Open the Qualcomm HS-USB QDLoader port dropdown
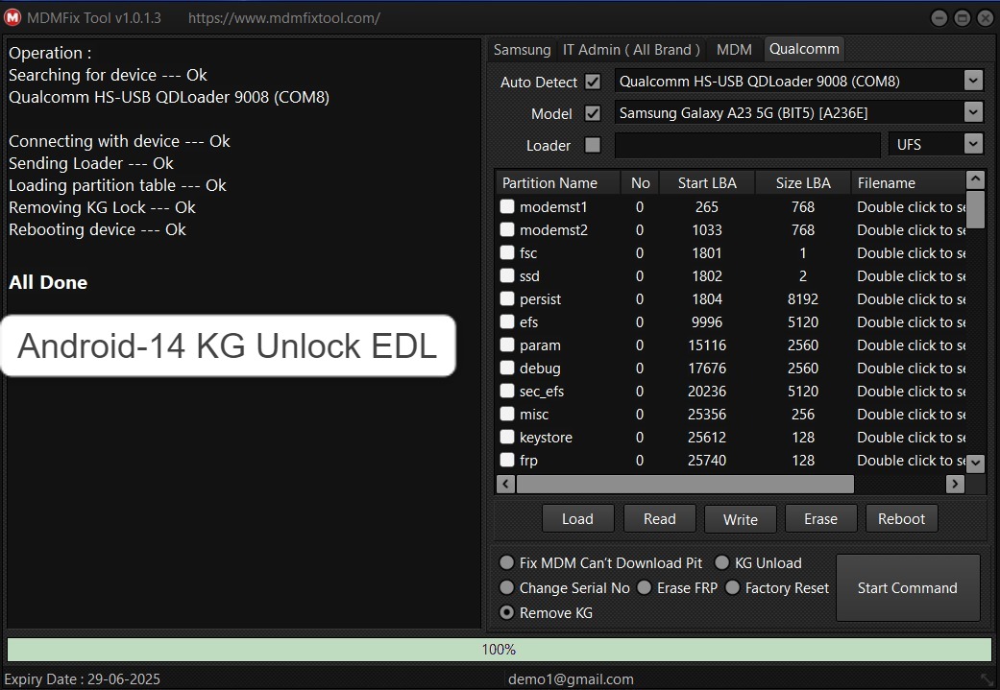1000x690 pixels. pos(973,81)
